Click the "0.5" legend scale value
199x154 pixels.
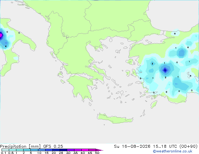point(11,153)
